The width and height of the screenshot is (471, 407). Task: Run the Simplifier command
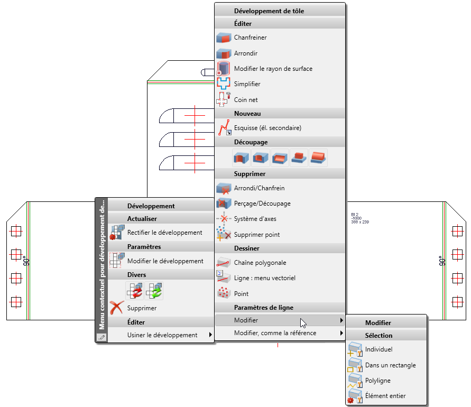280,84
